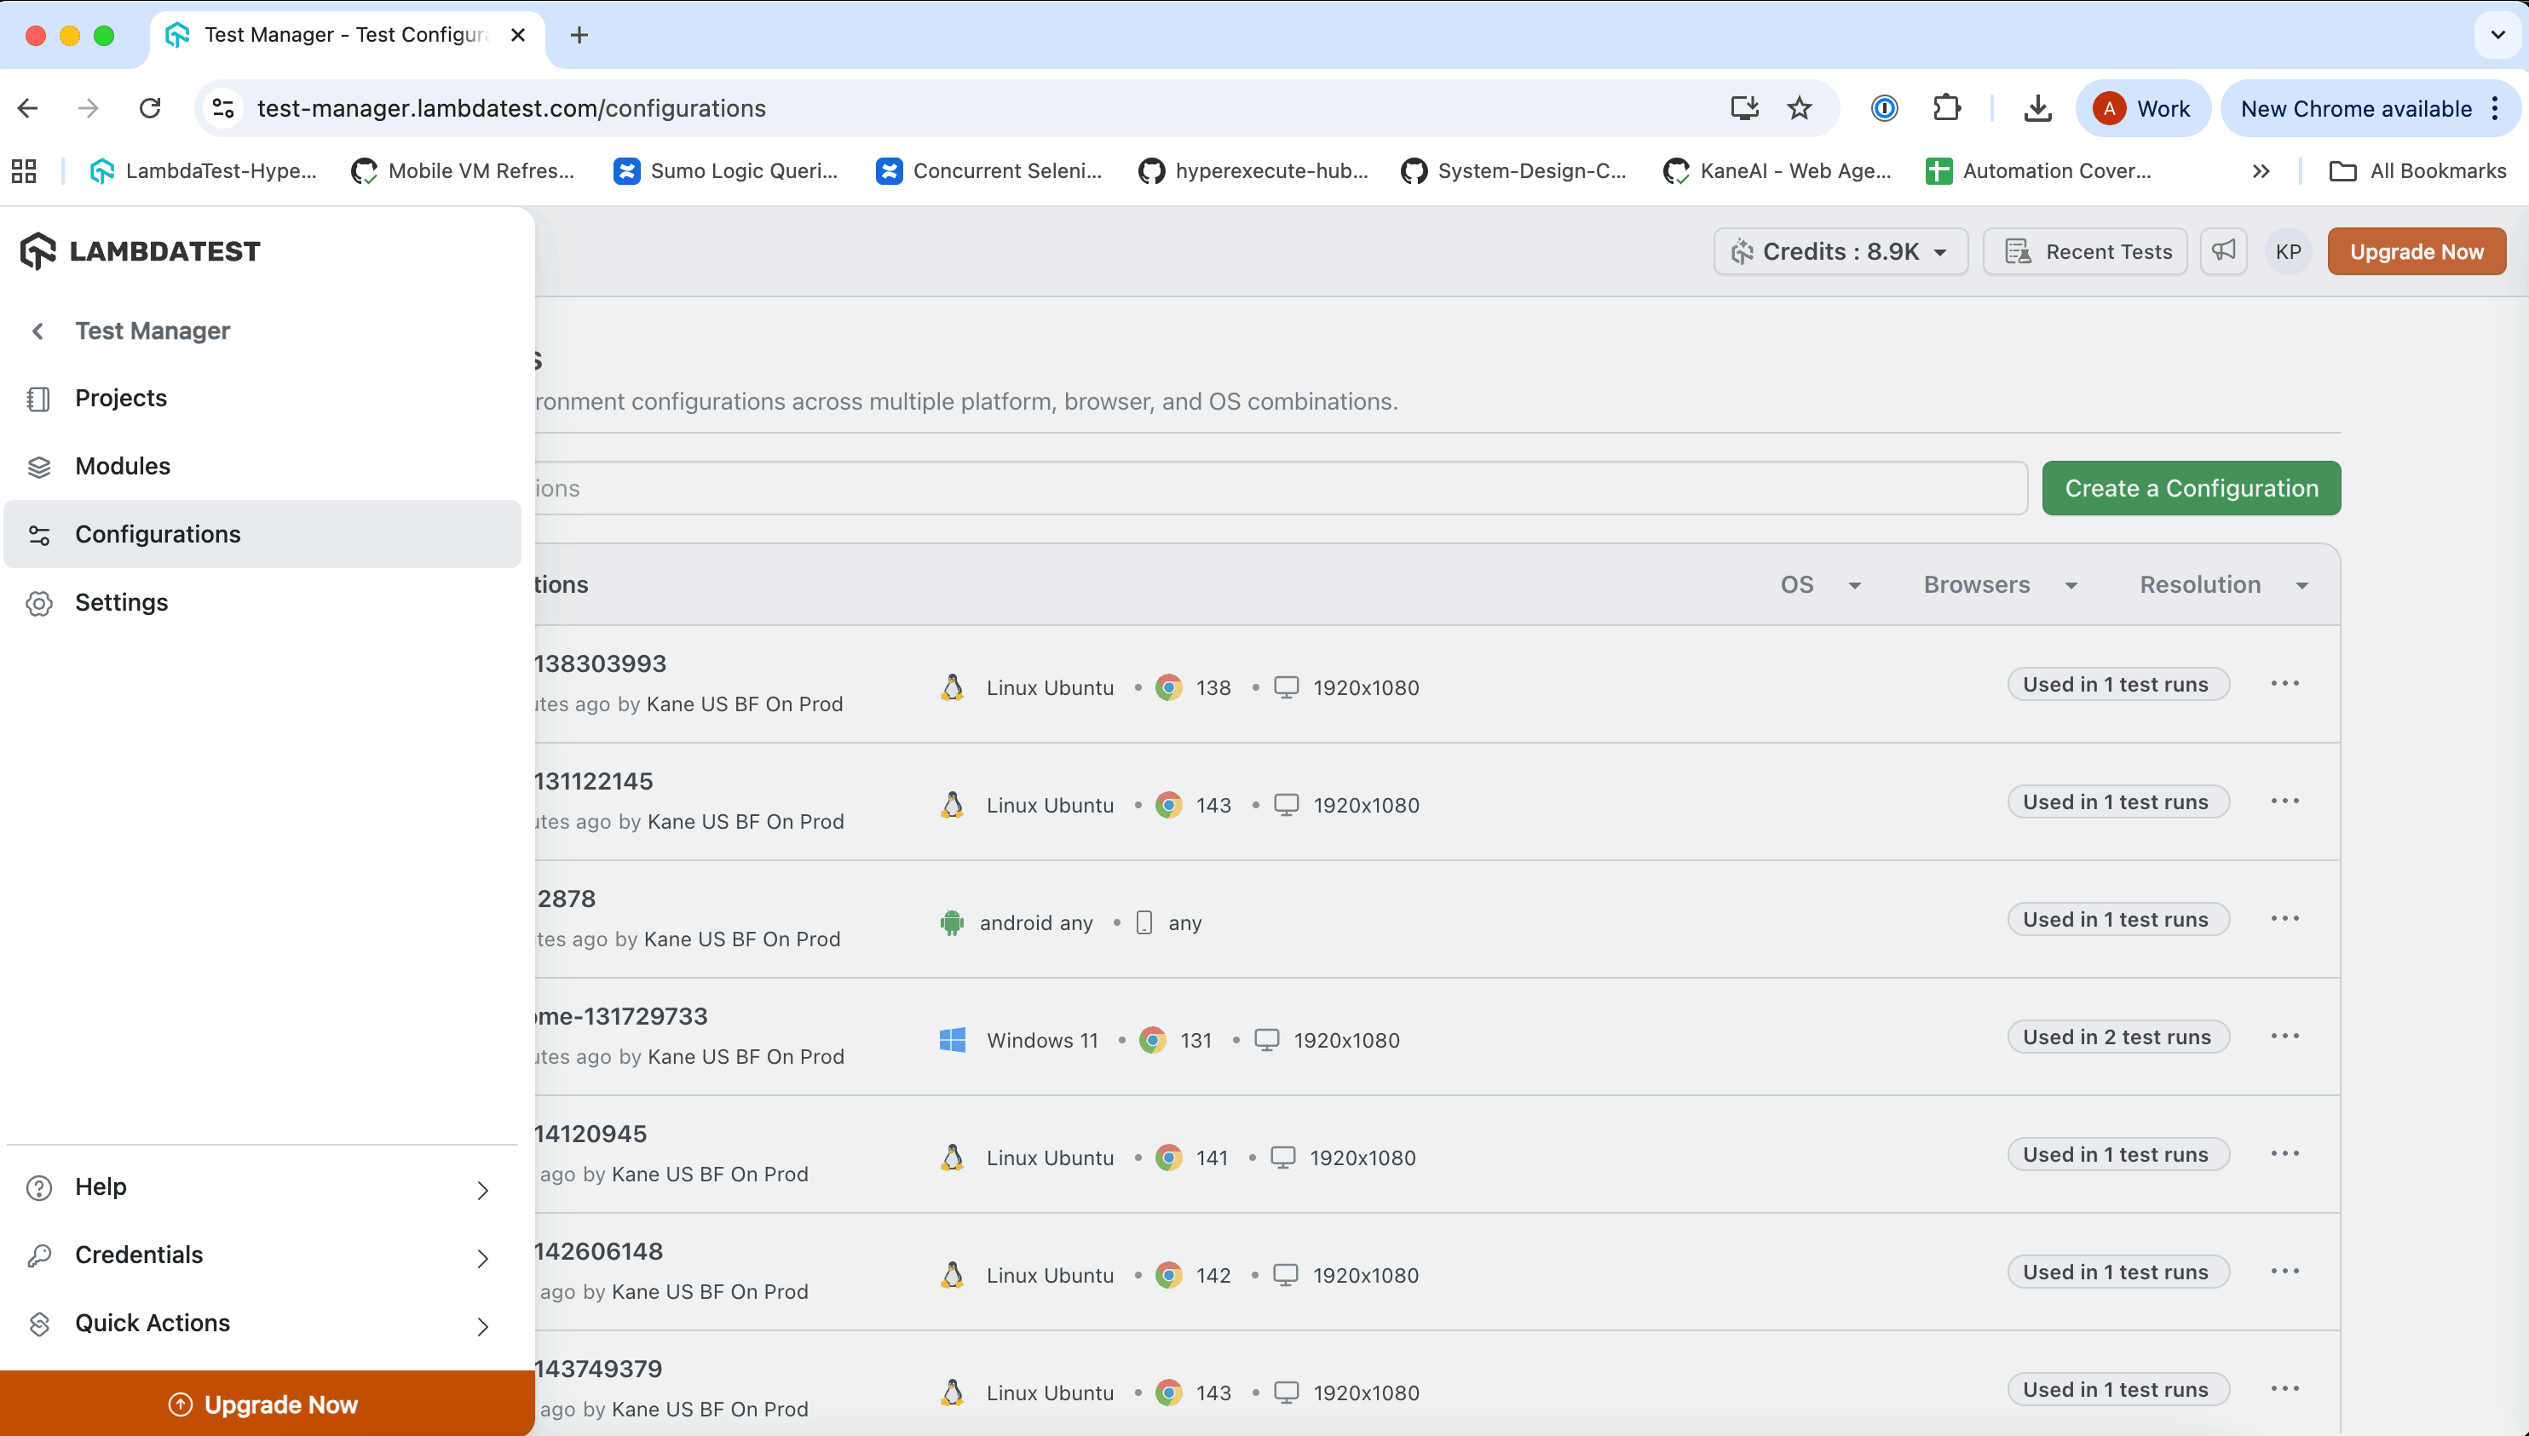Select Modules in the sidebar
2529x1436 pixels.
tap(123, 466)
